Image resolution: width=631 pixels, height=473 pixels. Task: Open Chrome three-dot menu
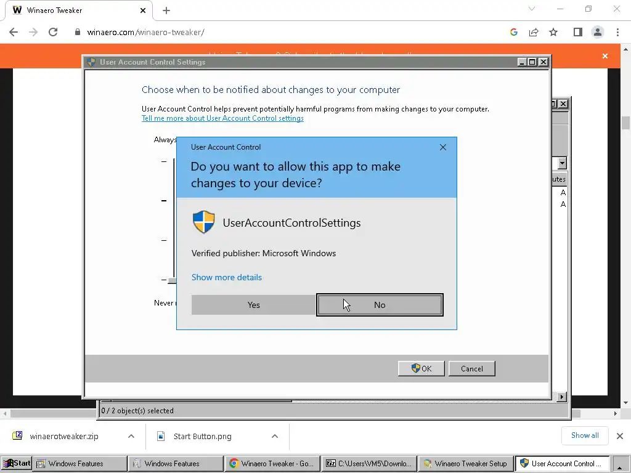[617, 32]
